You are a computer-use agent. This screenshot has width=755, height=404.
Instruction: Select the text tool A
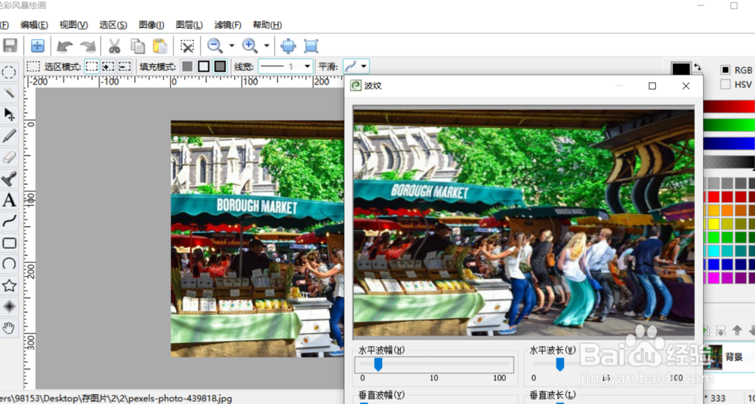point(8,200)
